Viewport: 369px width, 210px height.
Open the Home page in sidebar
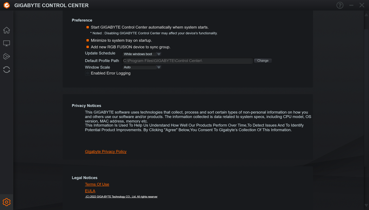click(x=6, y=30)
